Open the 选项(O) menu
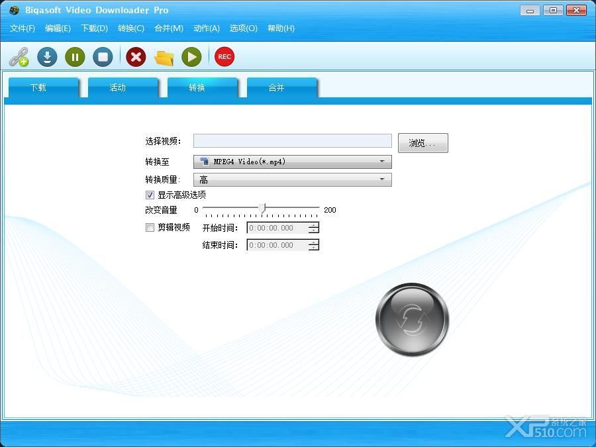This screenshot has width=596, height=447. 243,28
